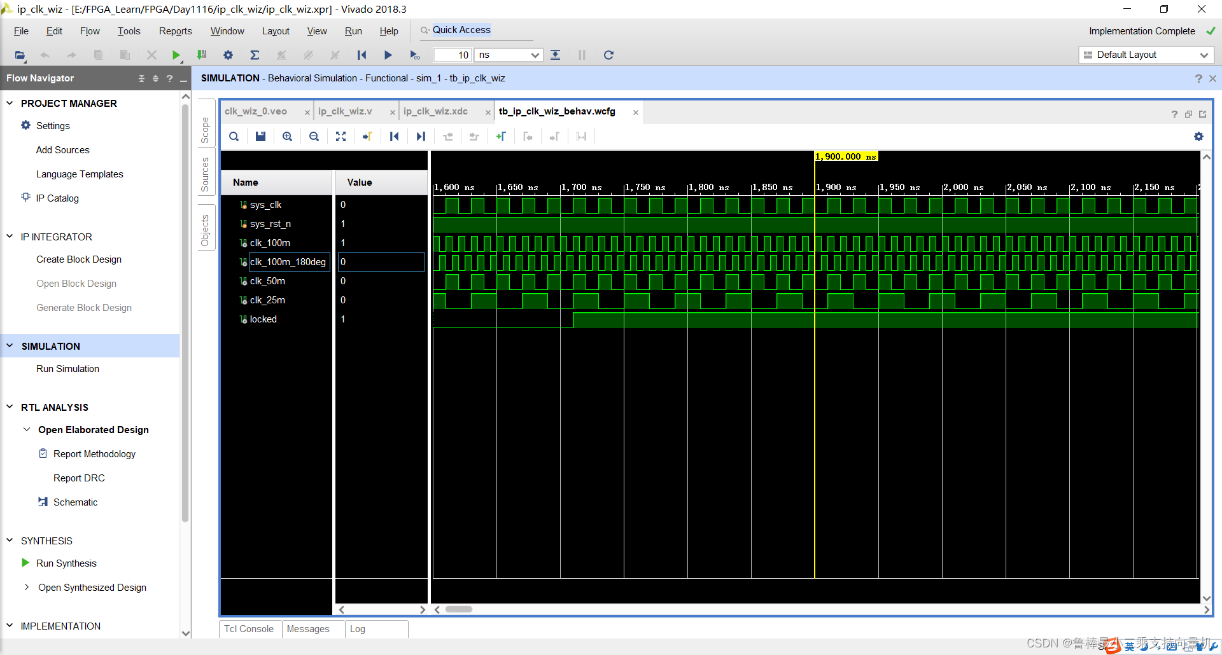Collapse the SYNTHESIS section

[x=10, y=541]
